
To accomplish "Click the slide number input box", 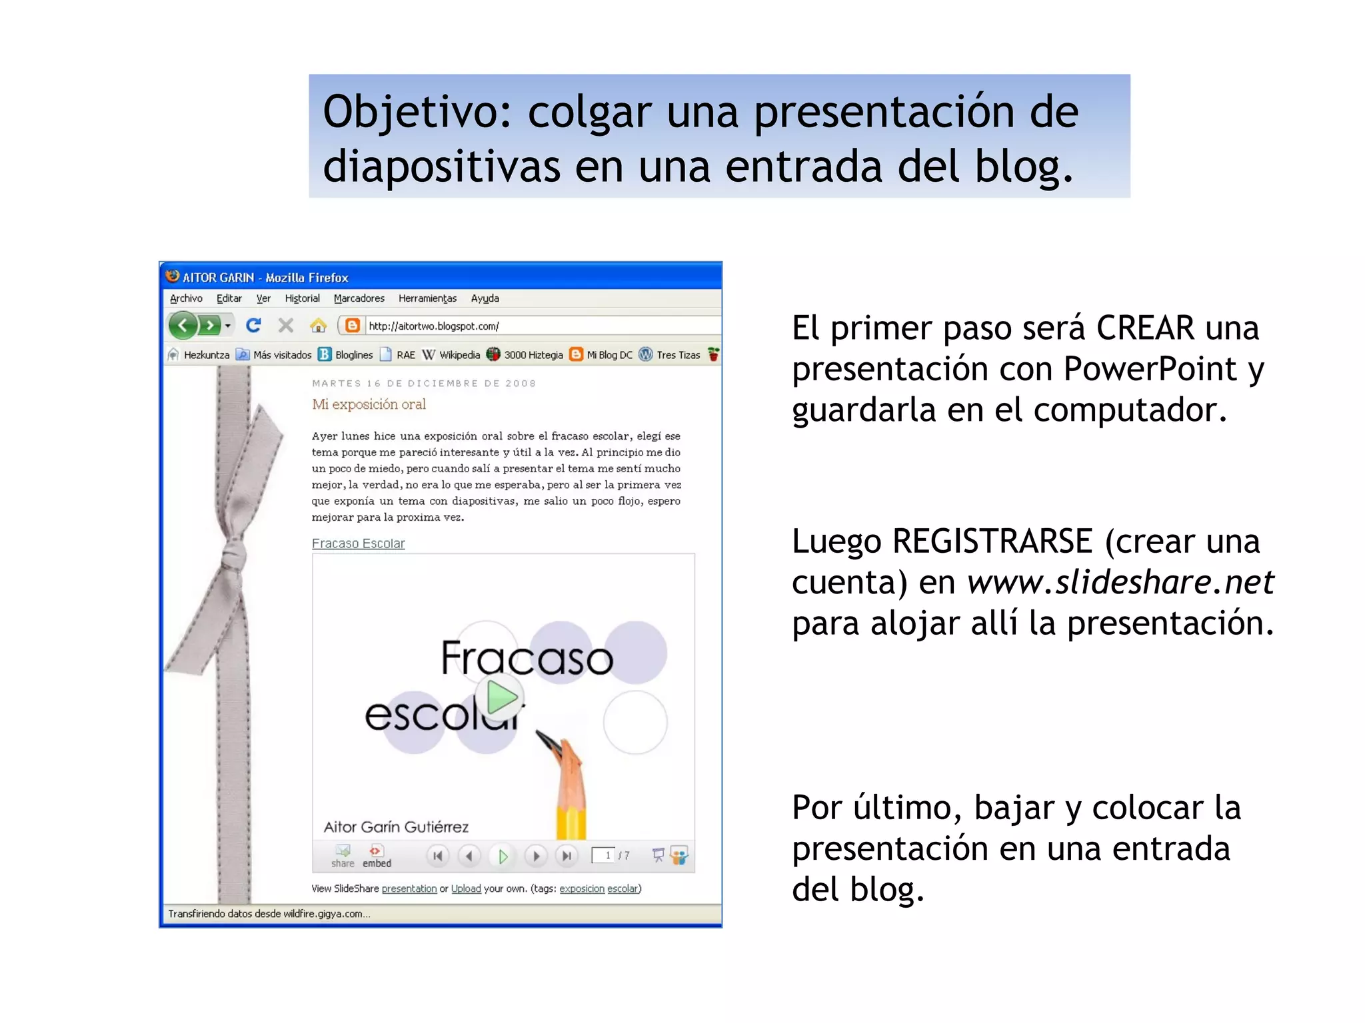I will 603,855.
